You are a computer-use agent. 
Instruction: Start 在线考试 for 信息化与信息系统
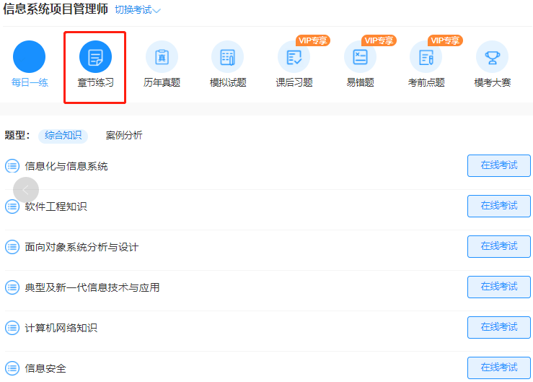499,165
